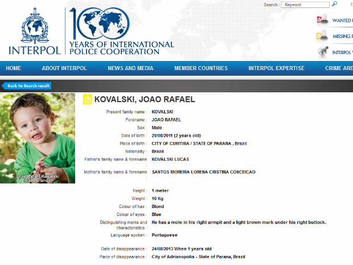353x265 pixels.
Task: Click the KOVALSKI, JOAO RAFAEL heading
Action: click(144, 100)
